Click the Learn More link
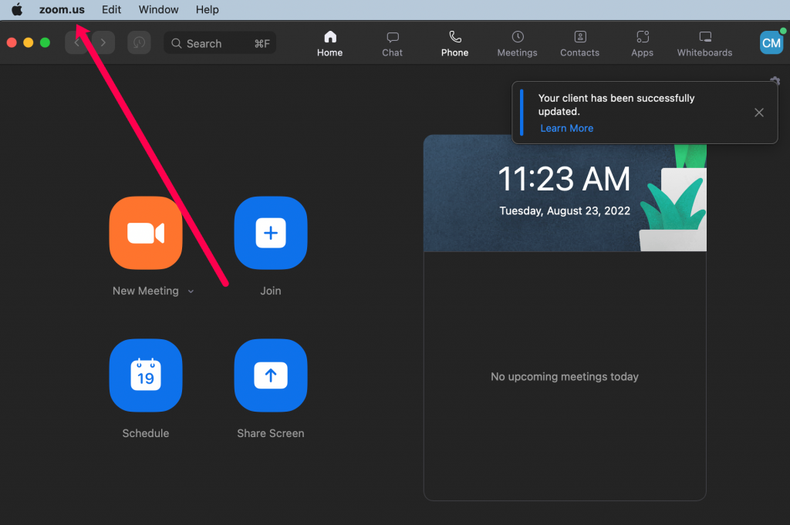This screenshot has width=790, height=525. (x=566, y=128)
